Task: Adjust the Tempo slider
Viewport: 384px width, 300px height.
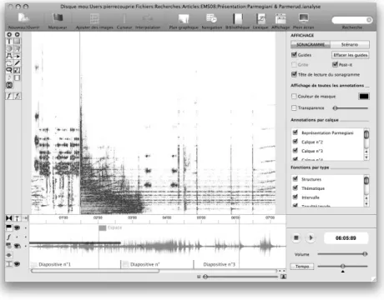Action: point(342,266)
